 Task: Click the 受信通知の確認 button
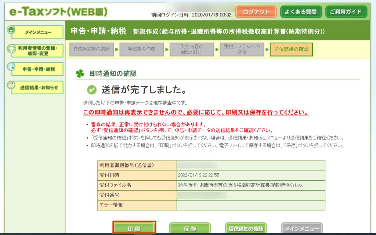[x=246, y=228]
